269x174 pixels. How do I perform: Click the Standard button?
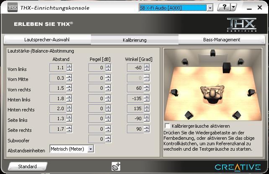[28, 166]
